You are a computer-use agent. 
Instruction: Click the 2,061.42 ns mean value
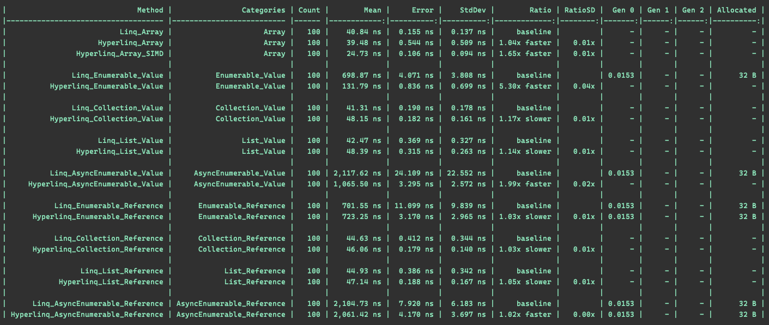click(358, 314)
